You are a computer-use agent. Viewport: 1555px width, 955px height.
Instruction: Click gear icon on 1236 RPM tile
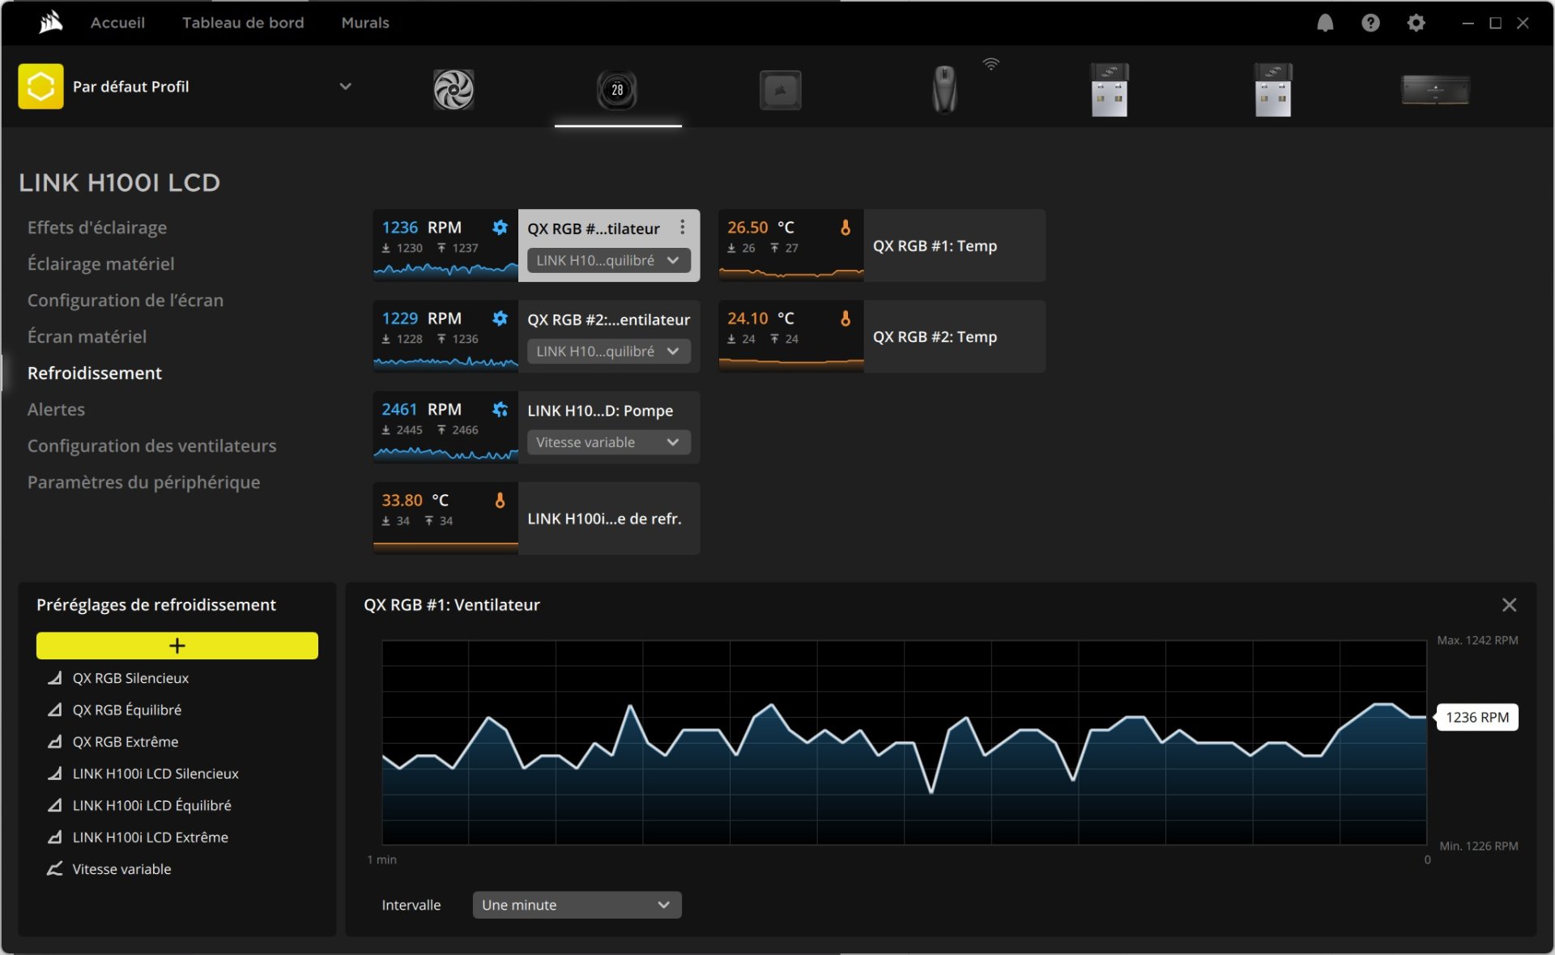tap(501, 228)
